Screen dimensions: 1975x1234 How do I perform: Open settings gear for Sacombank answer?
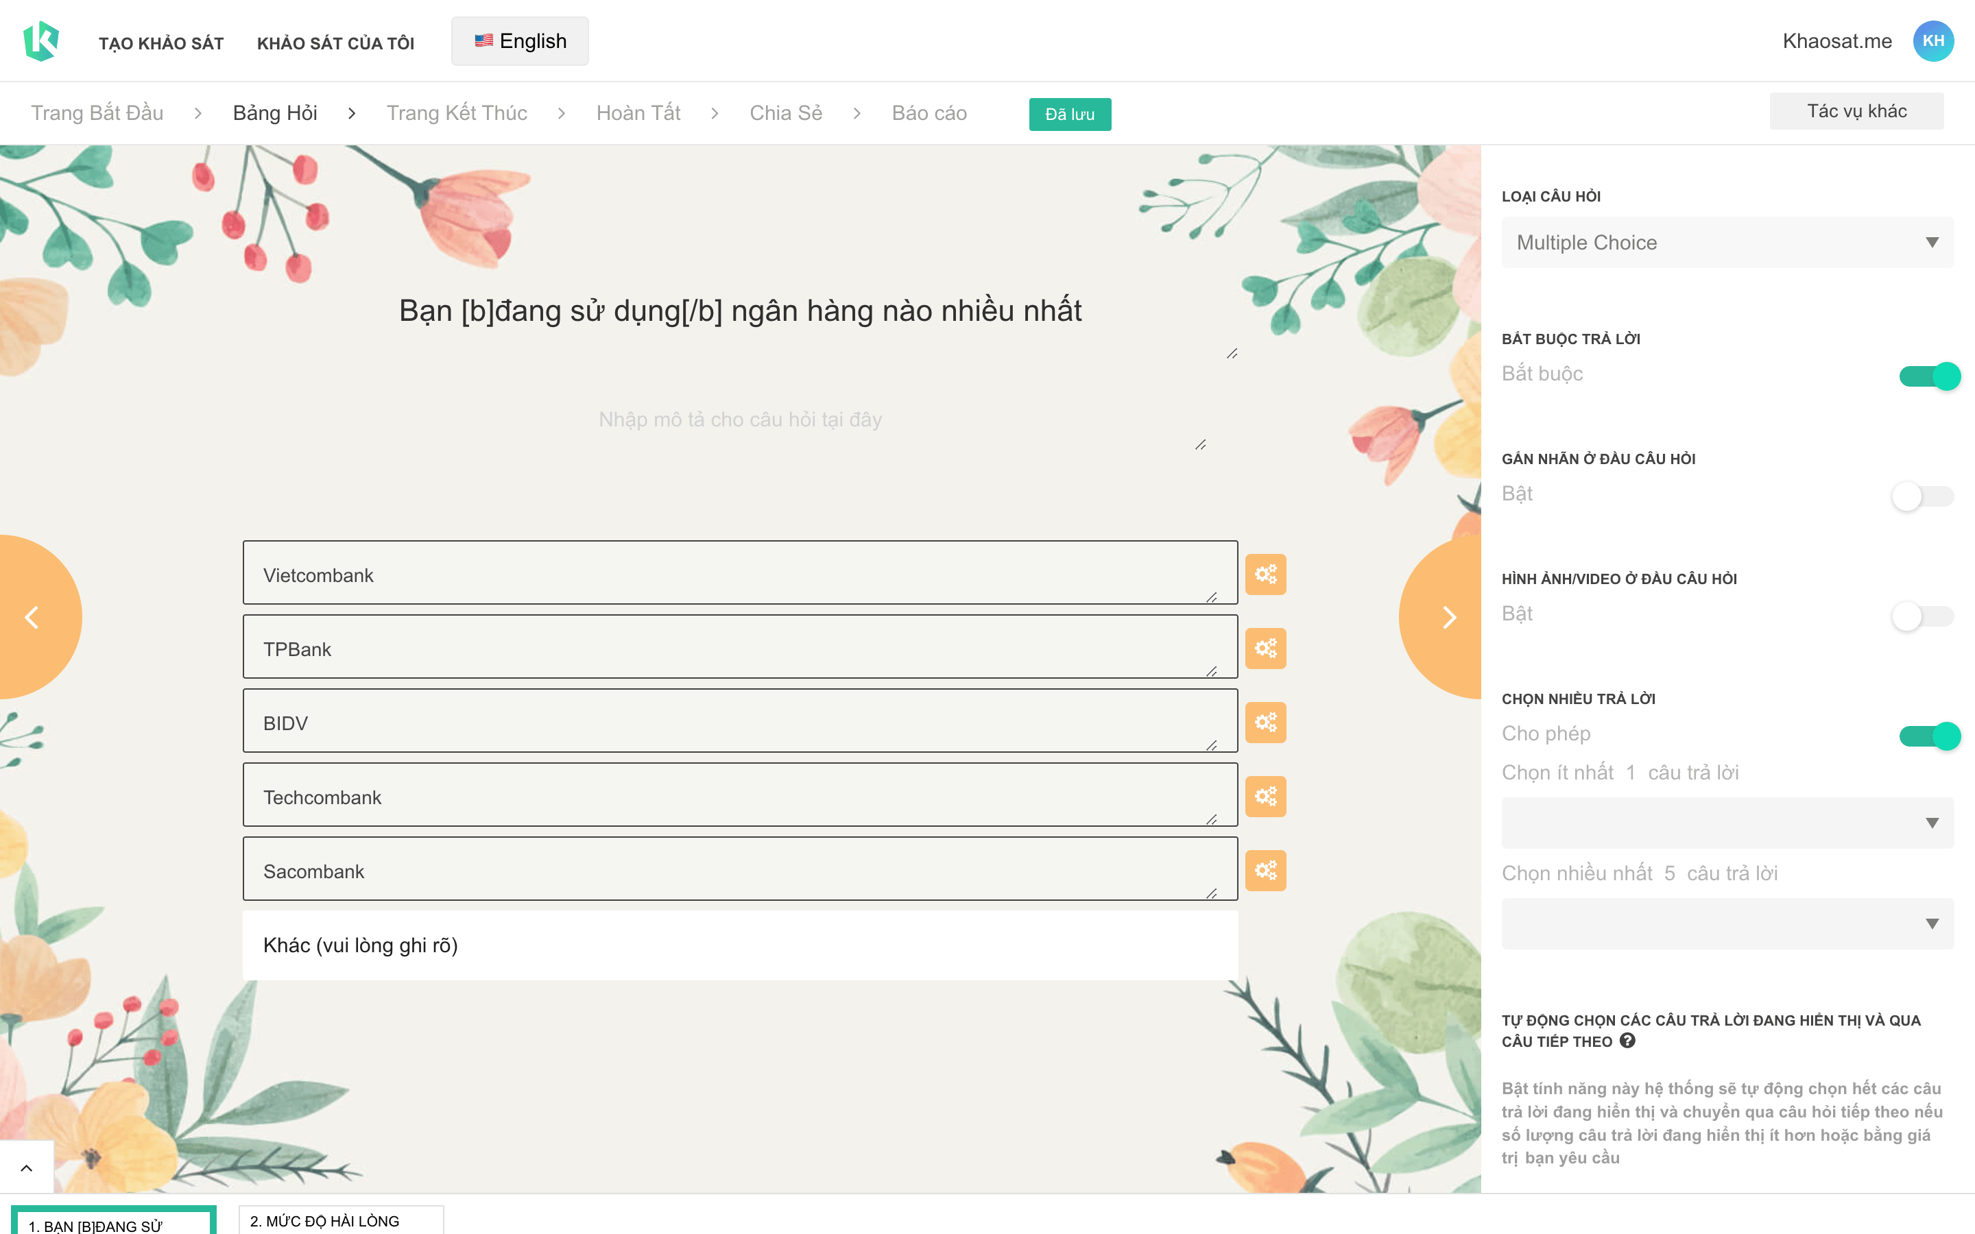coord(1265,871)
